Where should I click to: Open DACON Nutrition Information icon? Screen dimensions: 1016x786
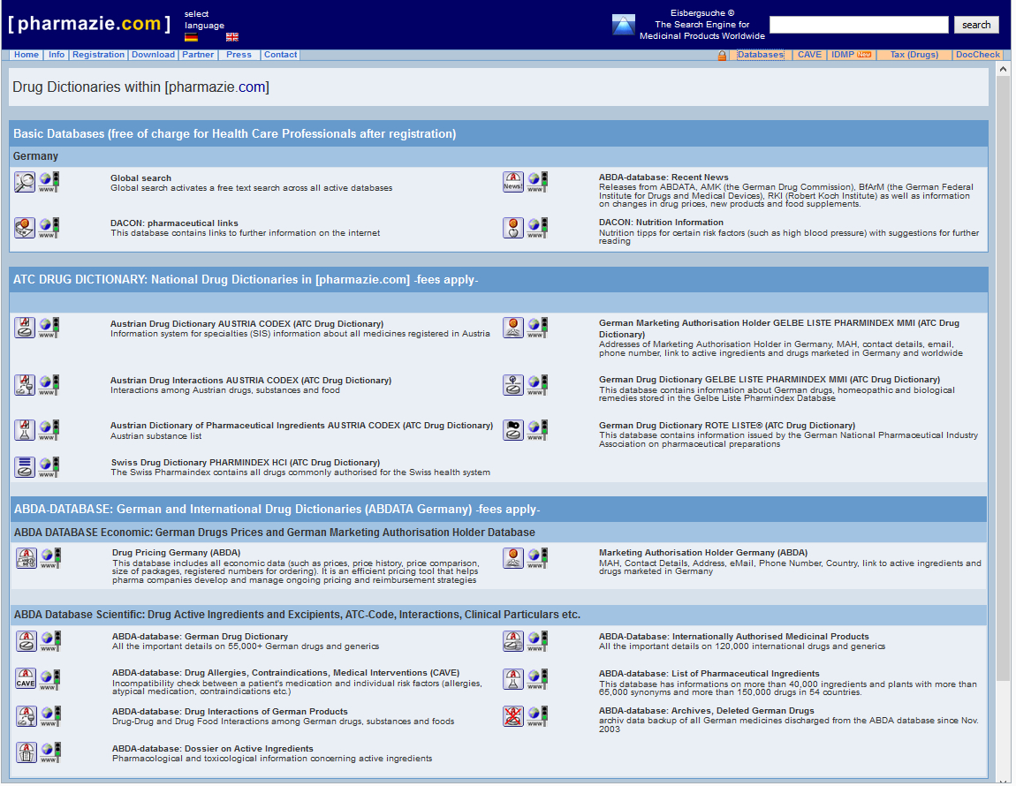tap(513, 228)
